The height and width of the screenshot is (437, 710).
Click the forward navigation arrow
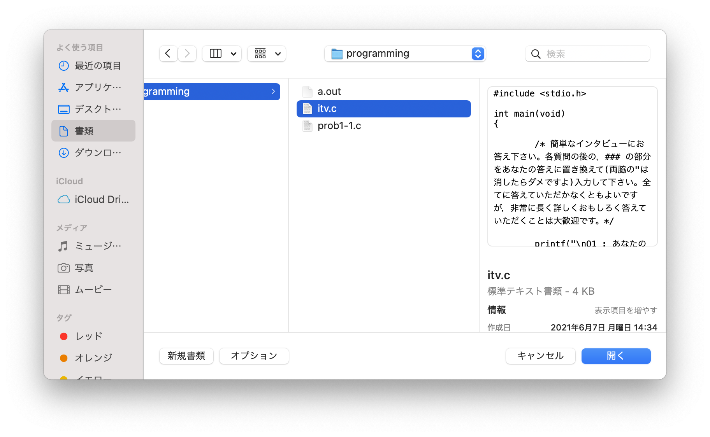click(x=187, y=54)
